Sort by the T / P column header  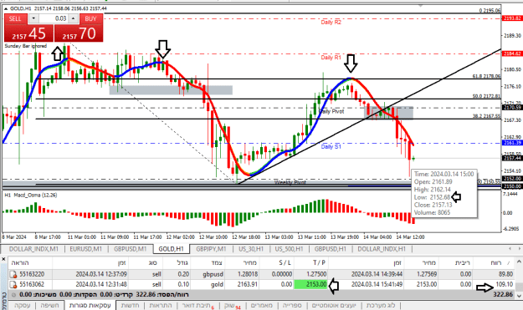319,263
